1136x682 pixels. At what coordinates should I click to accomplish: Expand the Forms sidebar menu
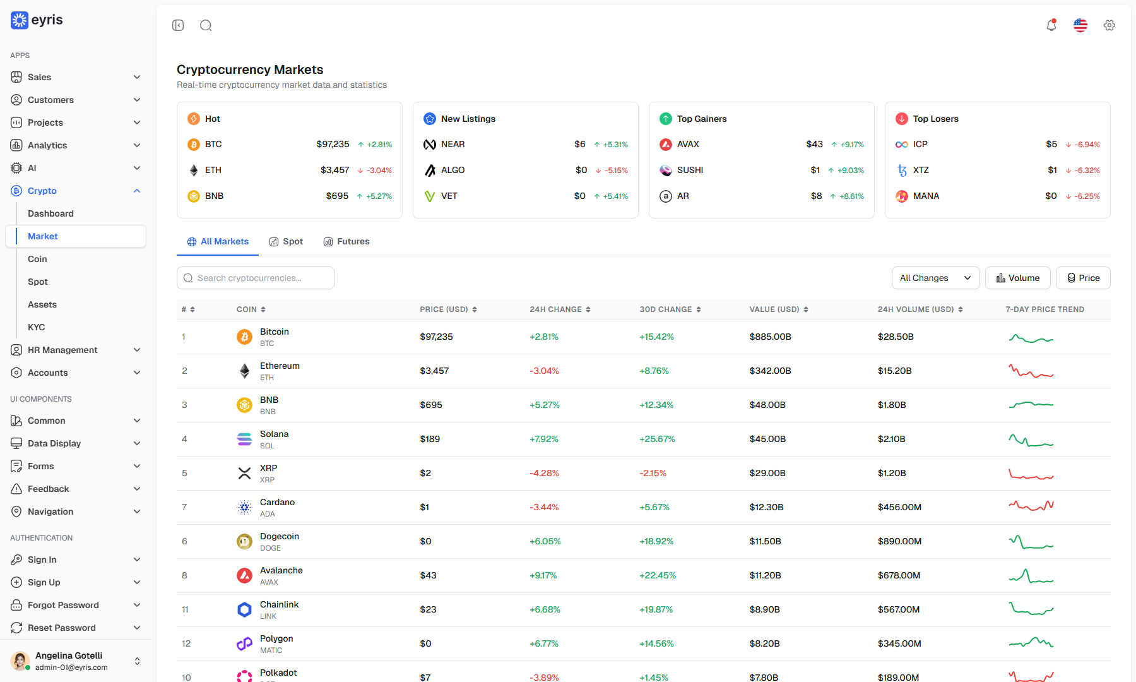[76, 466]
